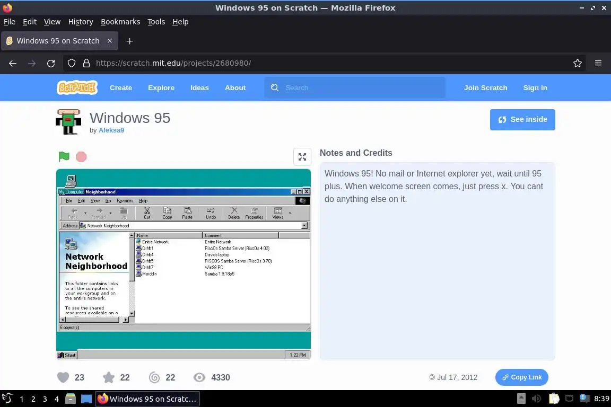Image resolution: width=611 pixels, height=407 pixels.
Task: Click Entire Network row in project list
Action: [x=222, y=242]
